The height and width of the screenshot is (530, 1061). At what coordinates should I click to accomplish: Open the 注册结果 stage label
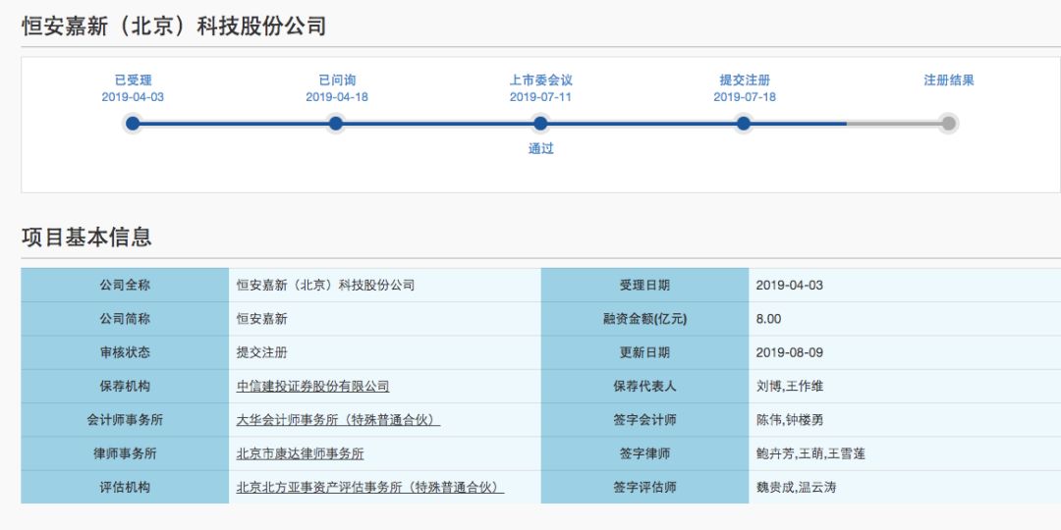click(x=949, y=80)
